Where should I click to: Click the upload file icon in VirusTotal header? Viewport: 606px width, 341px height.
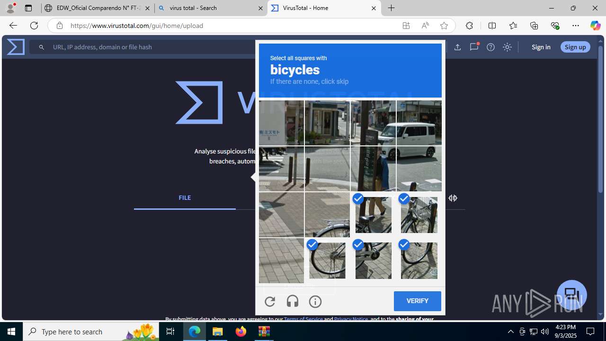[457, 47]
